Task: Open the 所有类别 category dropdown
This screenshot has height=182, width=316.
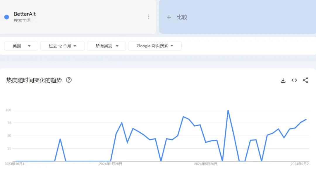Action: [x=107, y=46]
